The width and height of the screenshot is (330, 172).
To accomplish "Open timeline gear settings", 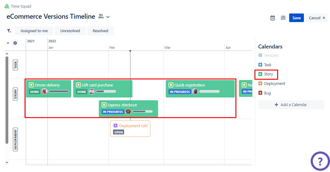I will tap(15, 43).
